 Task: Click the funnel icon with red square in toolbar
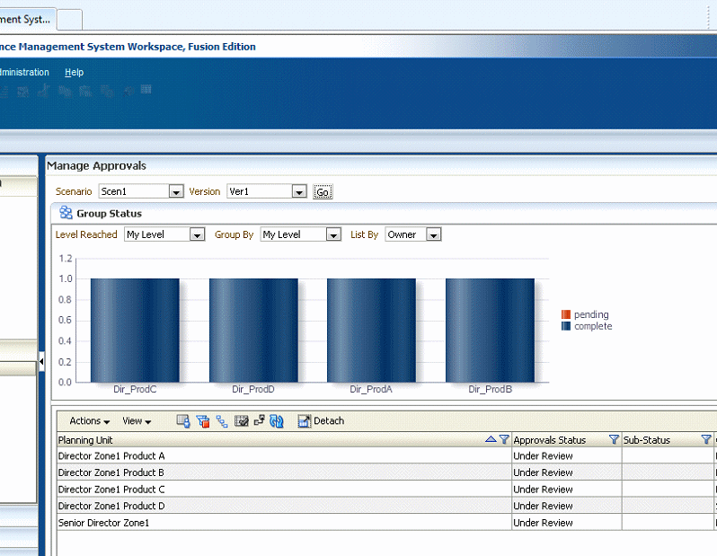point(202,420)
